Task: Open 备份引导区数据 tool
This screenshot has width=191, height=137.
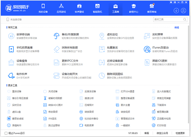Action: coord(18,98)
